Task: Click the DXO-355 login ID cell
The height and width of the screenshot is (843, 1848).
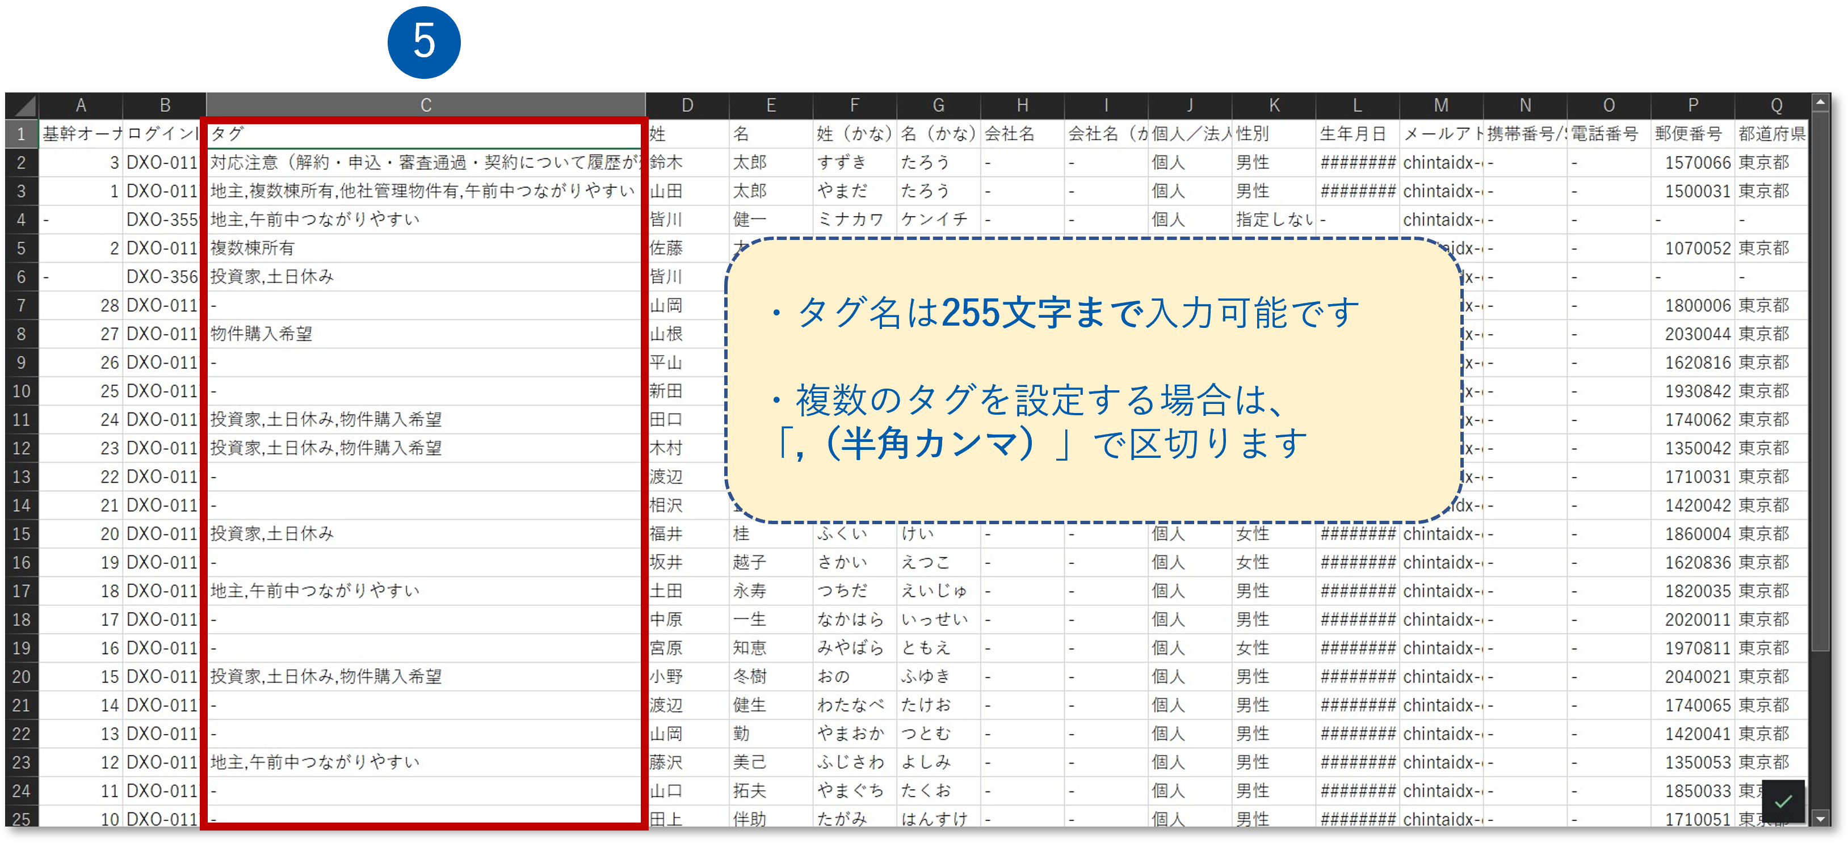Action: pyautogui.click(x=163, y=220)
